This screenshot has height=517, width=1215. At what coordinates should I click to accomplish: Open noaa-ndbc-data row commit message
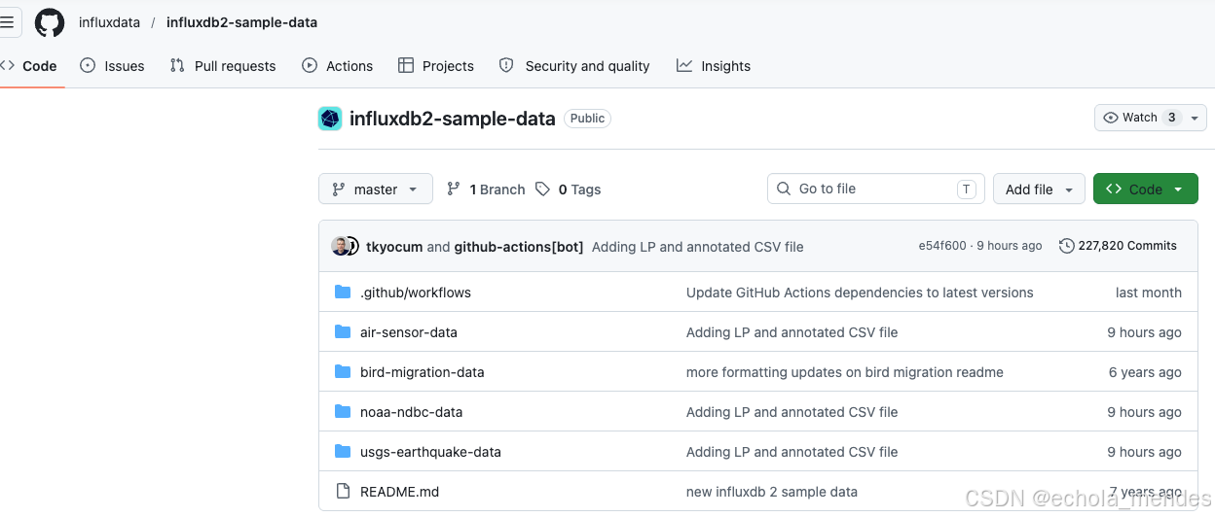click(792, 412)
